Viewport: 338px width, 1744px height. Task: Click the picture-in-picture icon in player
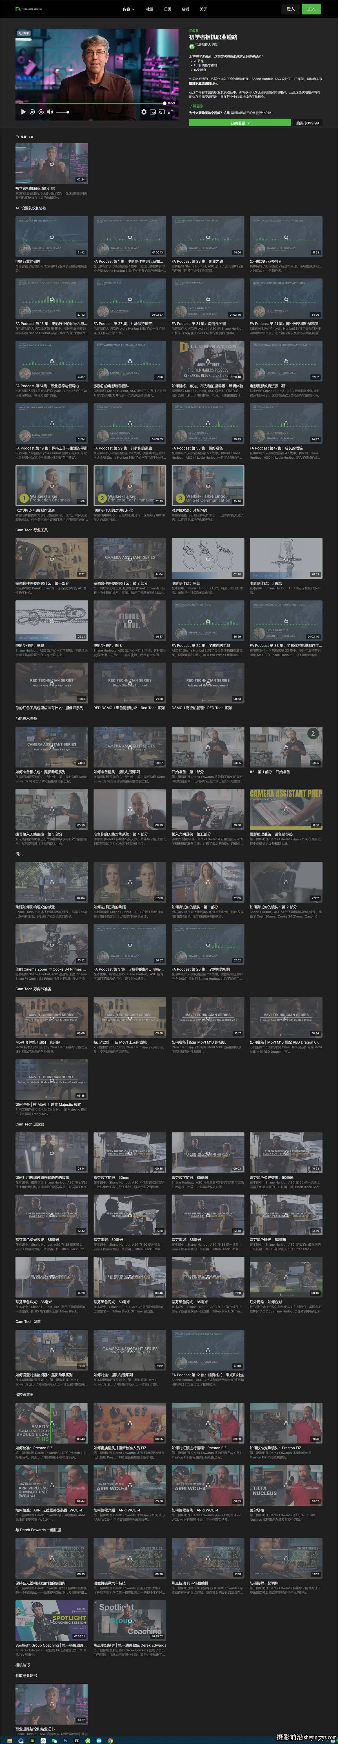point(153,112)
